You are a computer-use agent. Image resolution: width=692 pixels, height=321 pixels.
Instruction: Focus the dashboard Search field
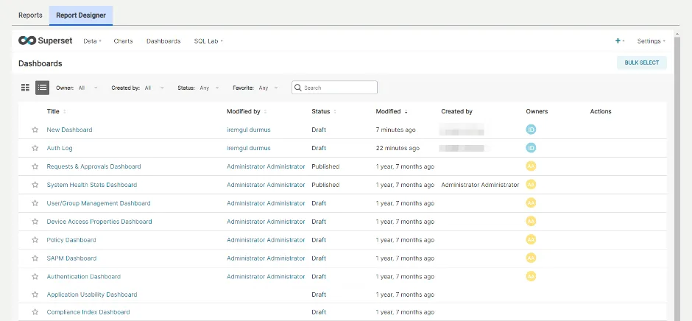coord(334,88)
